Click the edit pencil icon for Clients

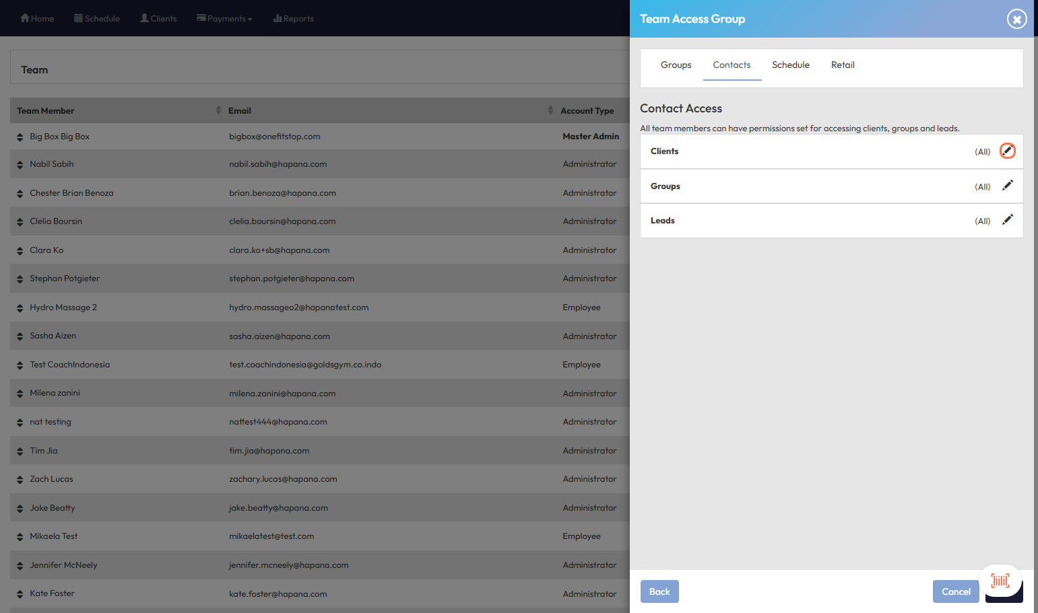(1007, 151)
